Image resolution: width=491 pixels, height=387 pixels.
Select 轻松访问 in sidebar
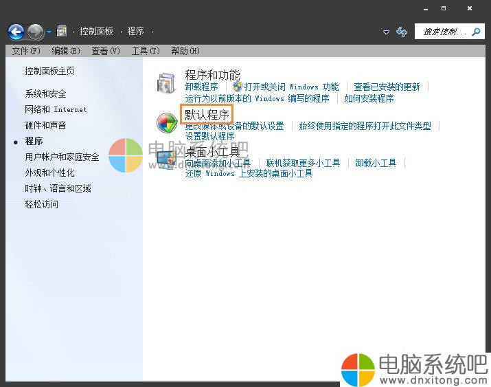click(x=42, y=204)
